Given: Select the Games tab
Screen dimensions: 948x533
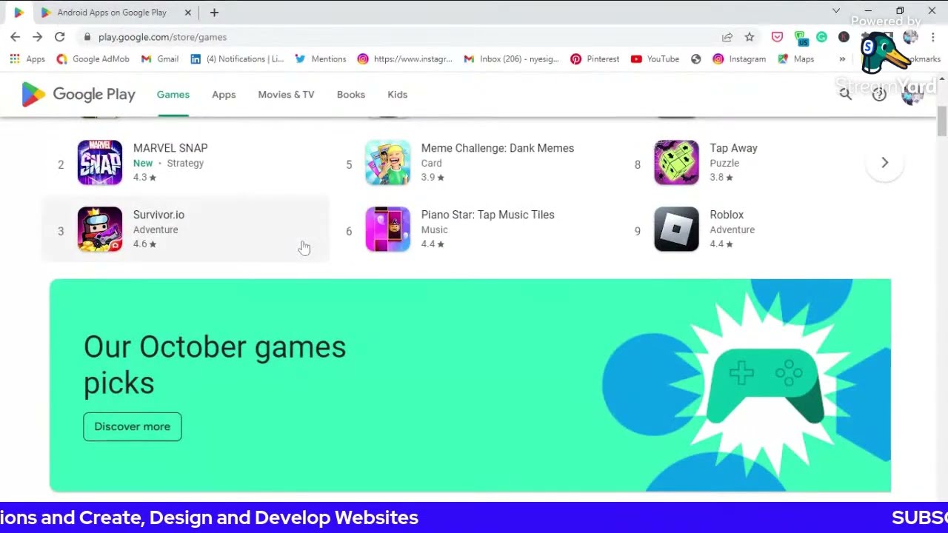Looking at the screenshot, I should tap(173, 95).
